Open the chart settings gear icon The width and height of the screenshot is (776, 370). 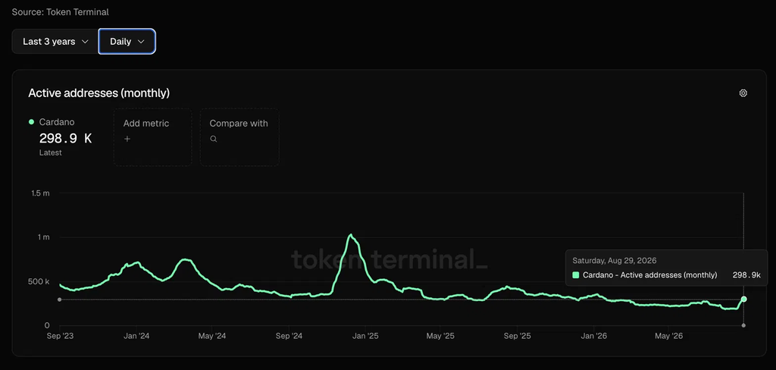point(743,93)
